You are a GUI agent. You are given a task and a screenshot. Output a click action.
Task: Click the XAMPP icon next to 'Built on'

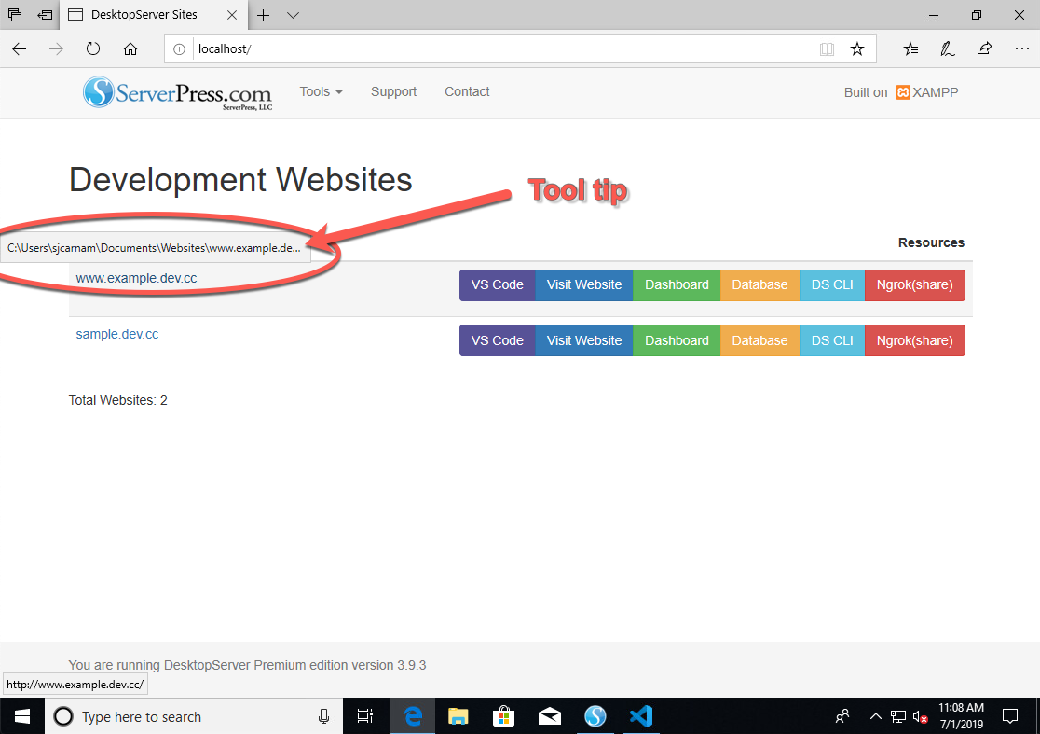(x=902, y=92)
